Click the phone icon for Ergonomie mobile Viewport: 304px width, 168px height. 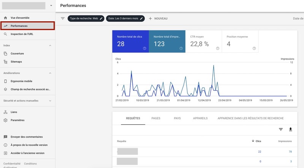coord(5,81)
